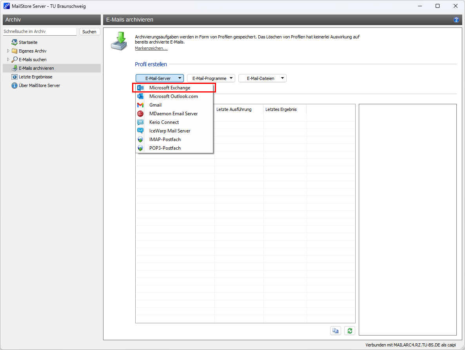Choose POP3-Postfach menu entry
465x350 pixels.
(174, 148)
